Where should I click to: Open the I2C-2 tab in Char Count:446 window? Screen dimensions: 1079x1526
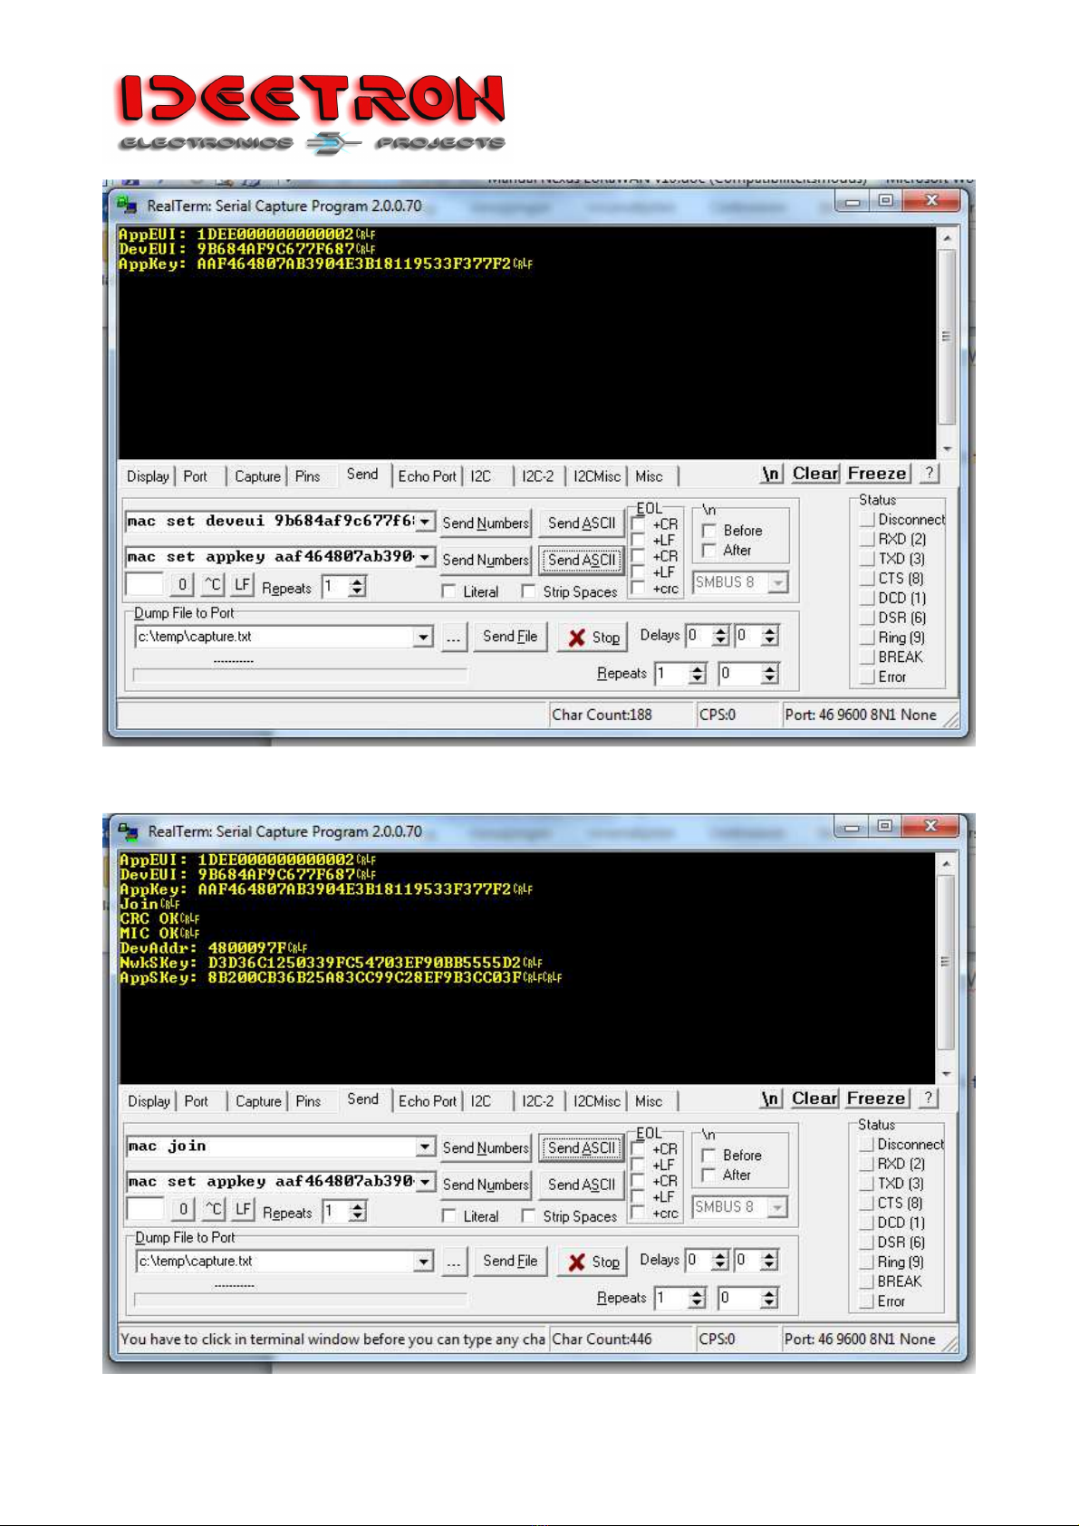tap(537, 1101)
